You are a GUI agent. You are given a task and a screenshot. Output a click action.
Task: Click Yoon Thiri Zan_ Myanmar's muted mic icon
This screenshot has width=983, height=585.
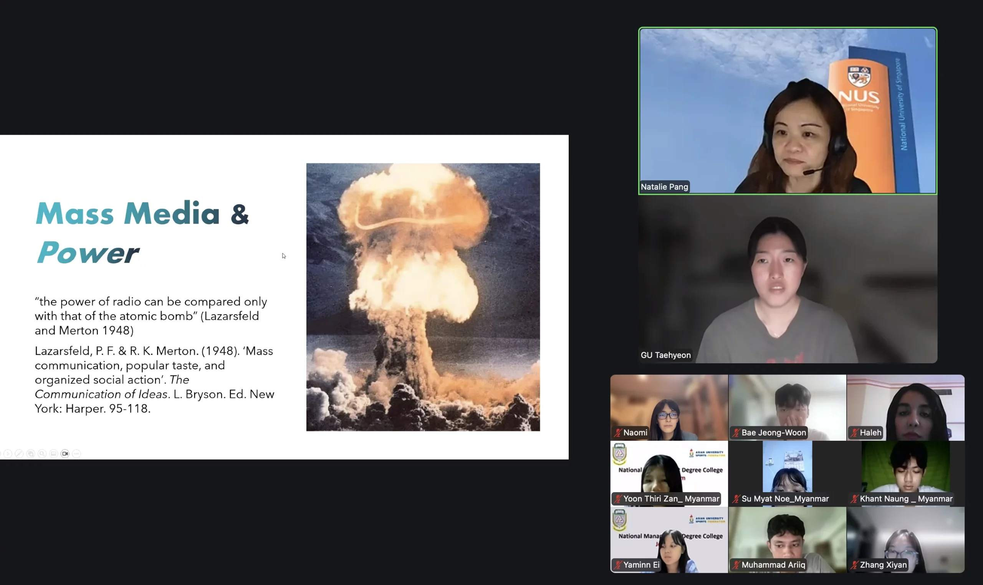(618, 499)
